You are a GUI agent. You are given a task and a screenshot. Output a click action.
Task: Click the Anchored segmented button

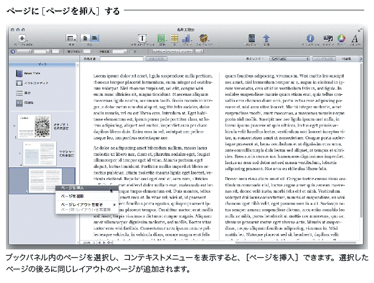(186, 51)
